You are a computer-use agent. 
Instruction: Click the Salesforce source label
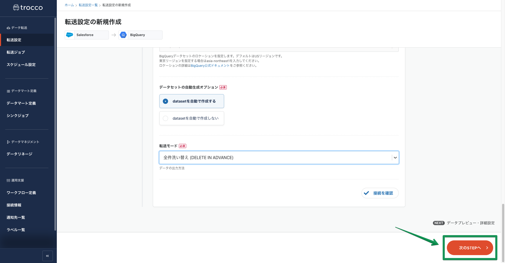[x=85, y=35]
